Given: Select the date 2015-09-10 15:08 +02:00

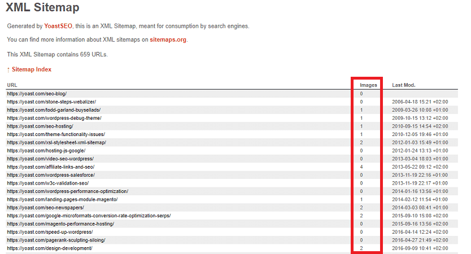Looking at the screenshot, I should tap(420, 216).
